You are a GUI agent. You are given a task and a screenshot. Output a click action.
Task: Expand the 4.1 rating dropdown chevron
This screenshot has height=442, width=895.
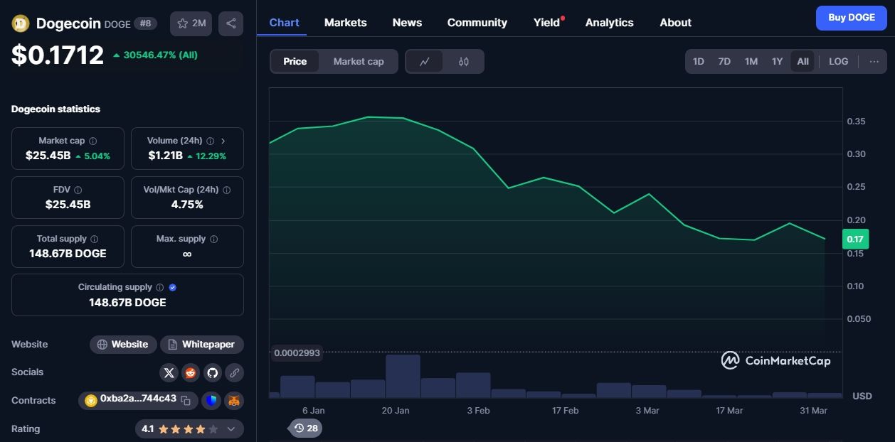click(x=231, y=429)
